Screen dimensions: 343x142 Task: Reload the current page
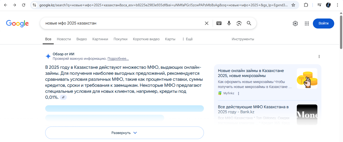24,5
